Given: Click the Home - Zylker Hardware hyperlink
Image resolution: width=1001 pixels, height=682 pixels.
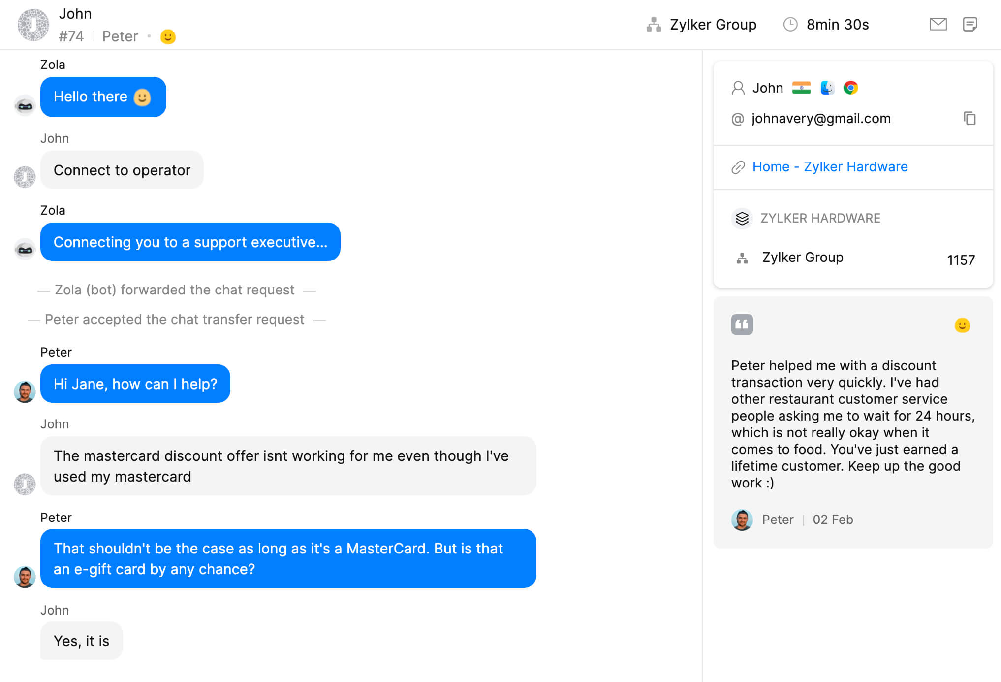Looking at the screenshot, I should click(830, 167).
